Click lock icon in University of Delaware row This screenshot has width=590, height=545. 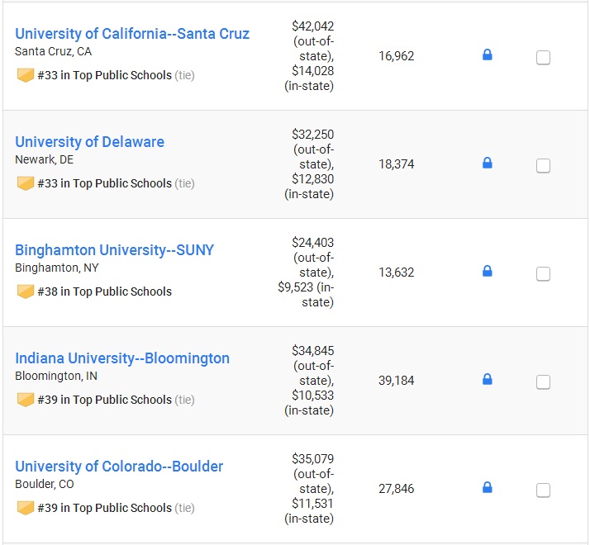pos(488,163)
